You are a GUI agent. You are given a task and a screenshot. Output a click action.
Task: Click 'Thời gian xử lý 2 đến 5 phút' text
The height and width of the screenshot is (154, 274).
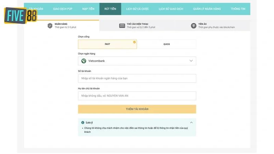point(141,27)
